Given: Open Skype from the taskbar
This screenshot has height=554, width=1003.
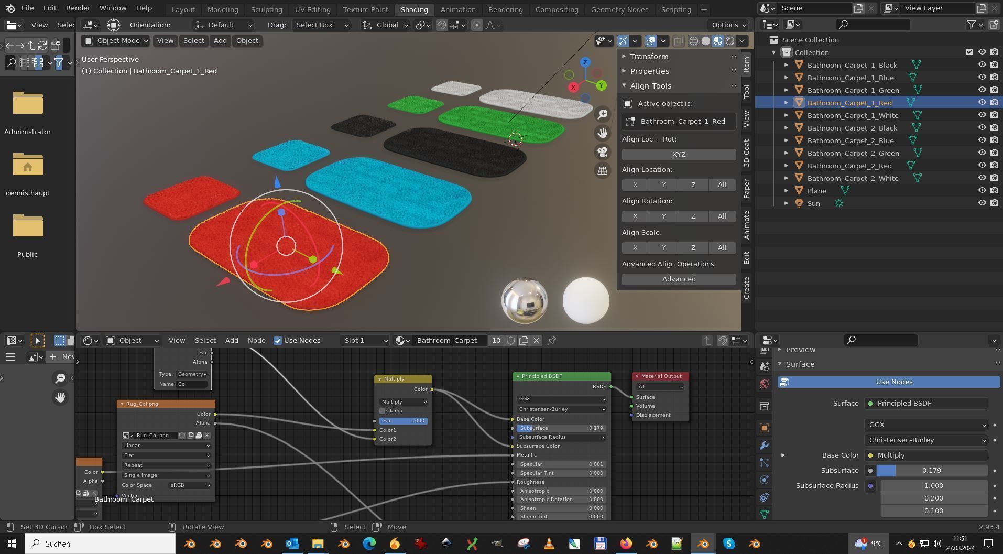Looking at the screenshot, I should pyautogui.click(x=729, y=544).
